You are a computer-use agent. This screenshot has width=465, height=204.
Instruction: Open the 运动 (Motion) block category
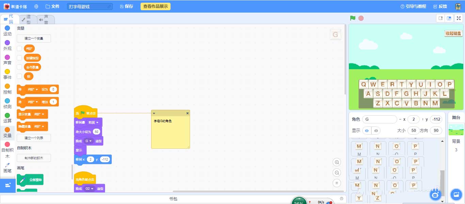click(7, 31)
